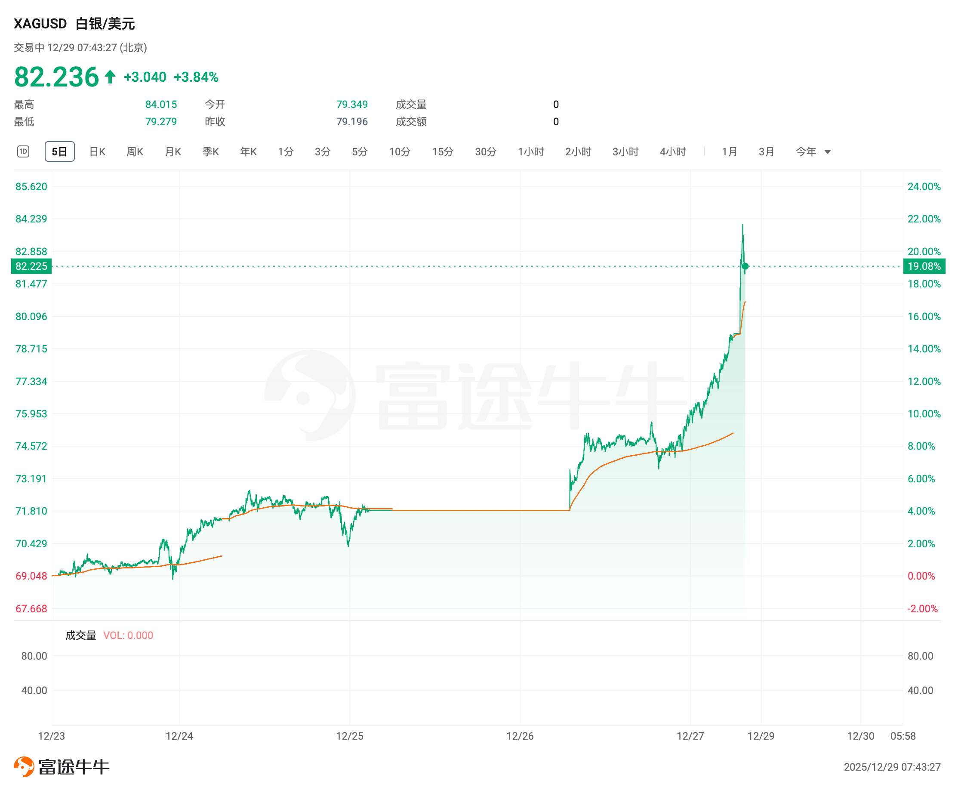Click the 12/26 date marker on timeline
Screen dimensions: 955x790
coord(520,735)
